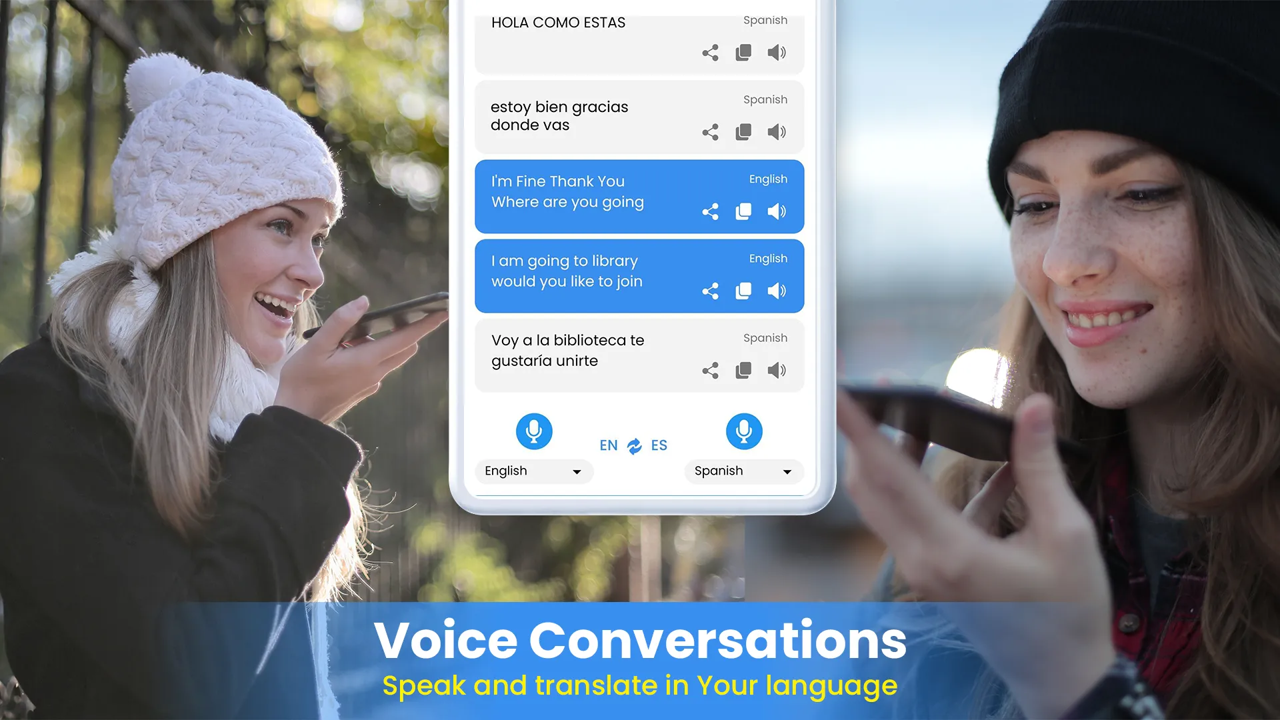This screenshot has width=1280, height=720.
Task: Select English from language dropdown
Action: click(x=532, y=470)
